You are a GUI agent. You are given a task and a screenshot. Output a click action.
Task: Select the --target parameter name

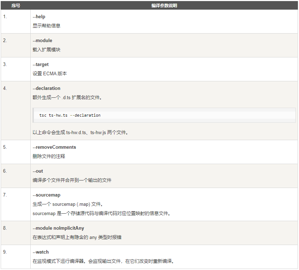(41, 65)
